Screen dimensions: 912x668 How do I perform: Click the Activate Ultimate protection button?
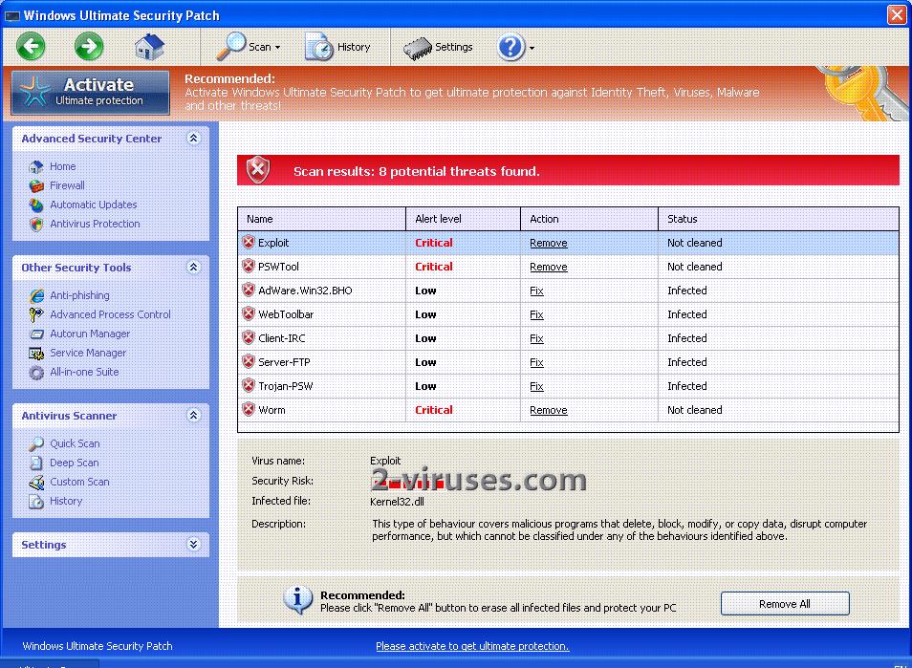tap(91, 92)
